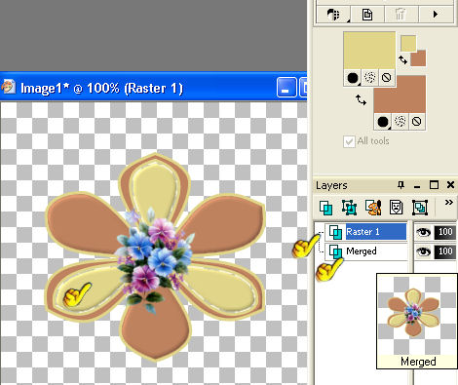
Task: Click the black play arrow in top toolbar
Action: [x=436, y=15]
